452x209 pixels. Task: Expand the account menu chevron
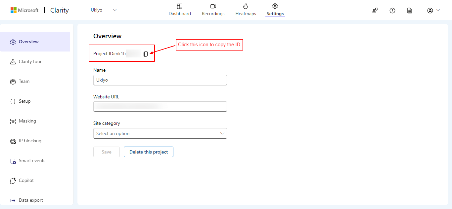pyautogui.click(x=438, y=10)
